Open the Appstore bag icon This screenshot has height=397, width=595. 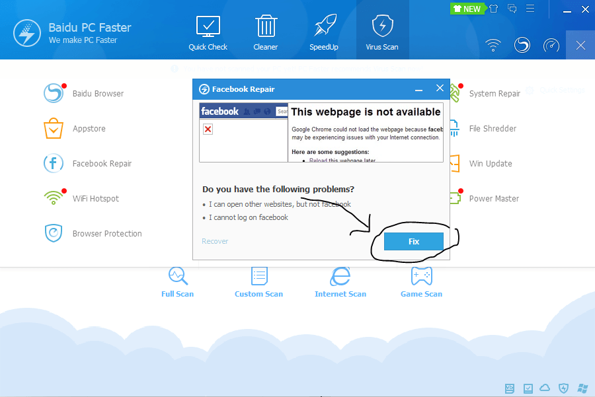[x=53, y=128]
